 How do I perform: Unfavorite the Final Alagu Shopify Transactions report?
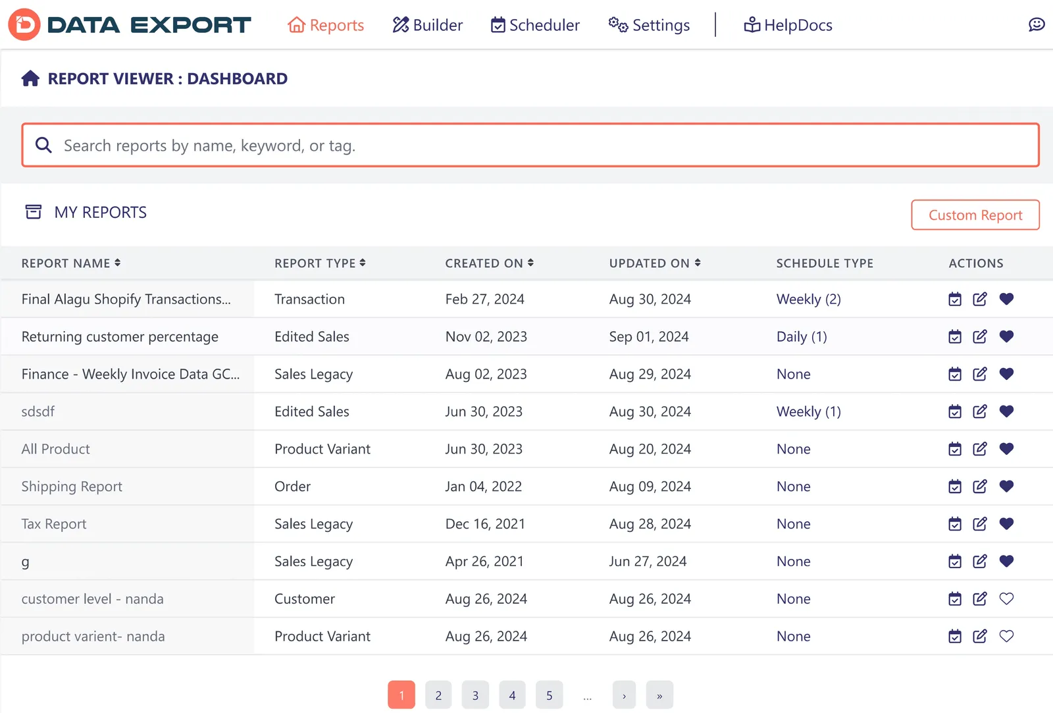(1006, 299)
